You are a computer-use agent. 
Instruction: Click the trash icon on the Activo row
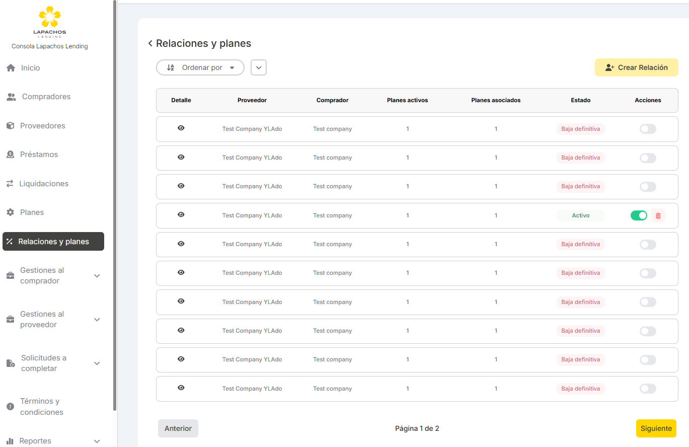click(x=658, y=215)
